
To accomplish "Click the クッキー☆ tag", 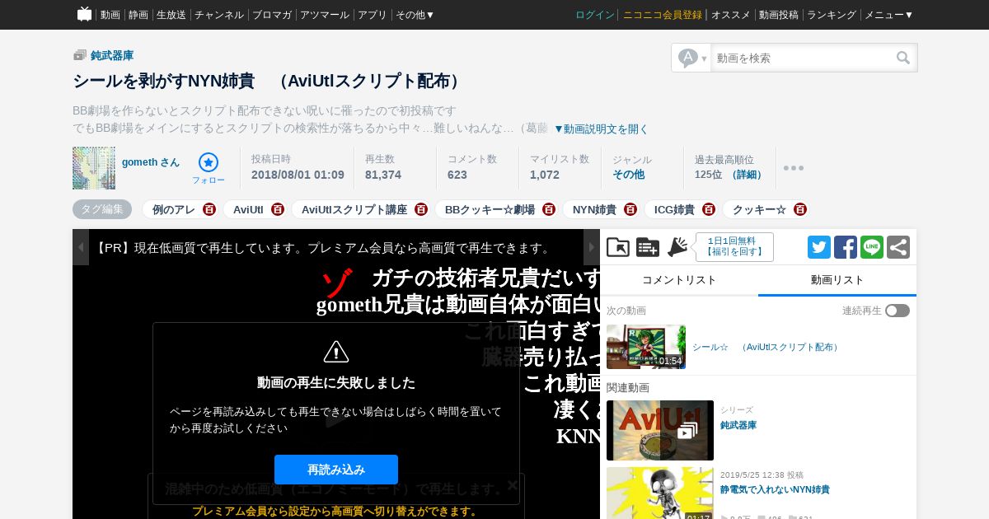I will [760, 209].
